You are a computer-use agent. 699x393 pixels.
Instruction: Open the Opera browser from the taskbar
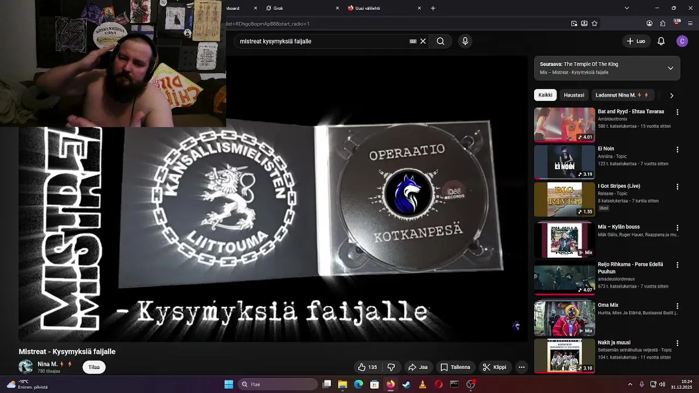(x=439, y=384)
